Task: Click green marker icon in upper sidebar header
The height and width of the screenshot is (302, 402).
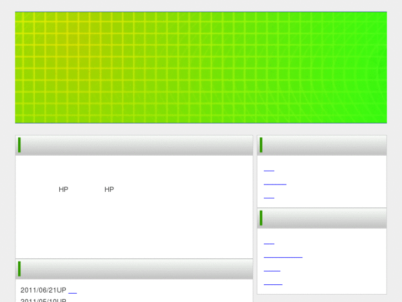Action: click(261, 145)
